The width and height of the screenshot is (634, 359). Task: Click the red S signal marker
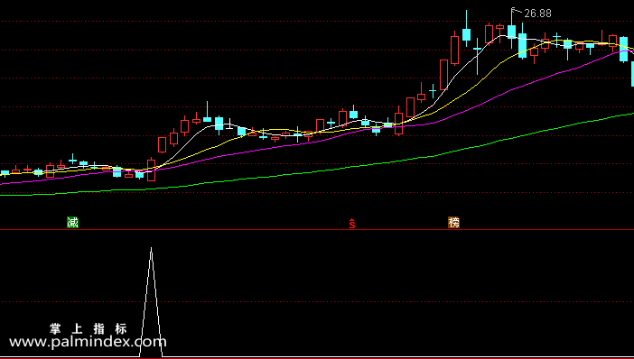352,224
